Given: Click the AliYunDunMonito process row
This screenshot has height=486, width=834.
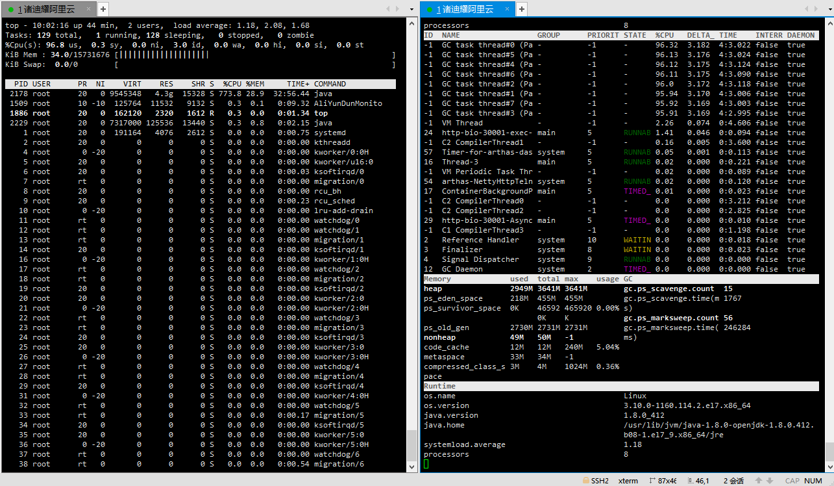Looking at the screenshot, I should 200,103.
